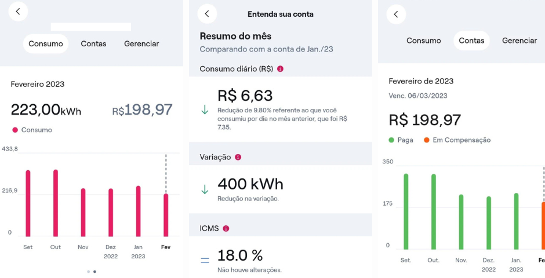Screen dimensions: 545x278
Task: Tap info icon beside Variação
Action: (238, 157)
